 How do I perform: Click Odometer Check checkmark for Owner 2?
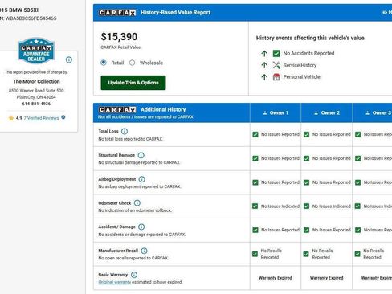(307, 206)
